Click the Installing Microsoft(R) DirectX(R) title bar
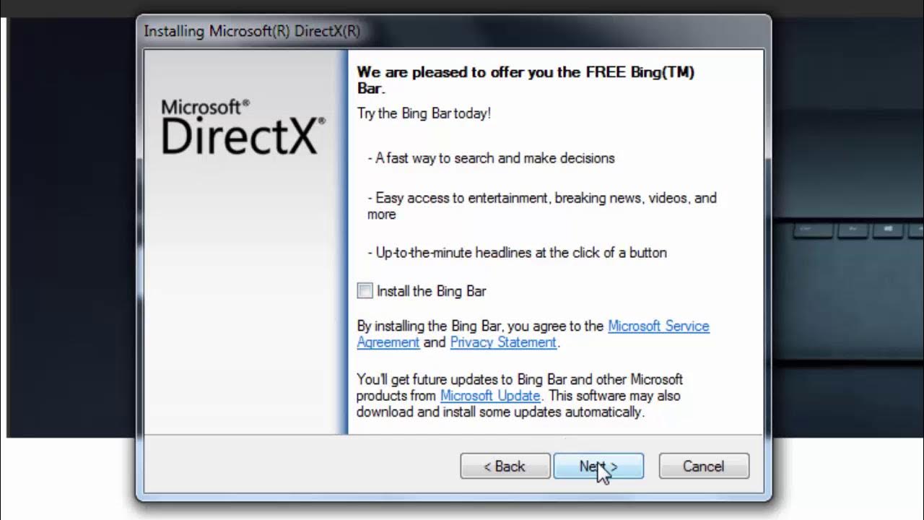Viewport: 924px width, 520px height. [x=453, y=32]
